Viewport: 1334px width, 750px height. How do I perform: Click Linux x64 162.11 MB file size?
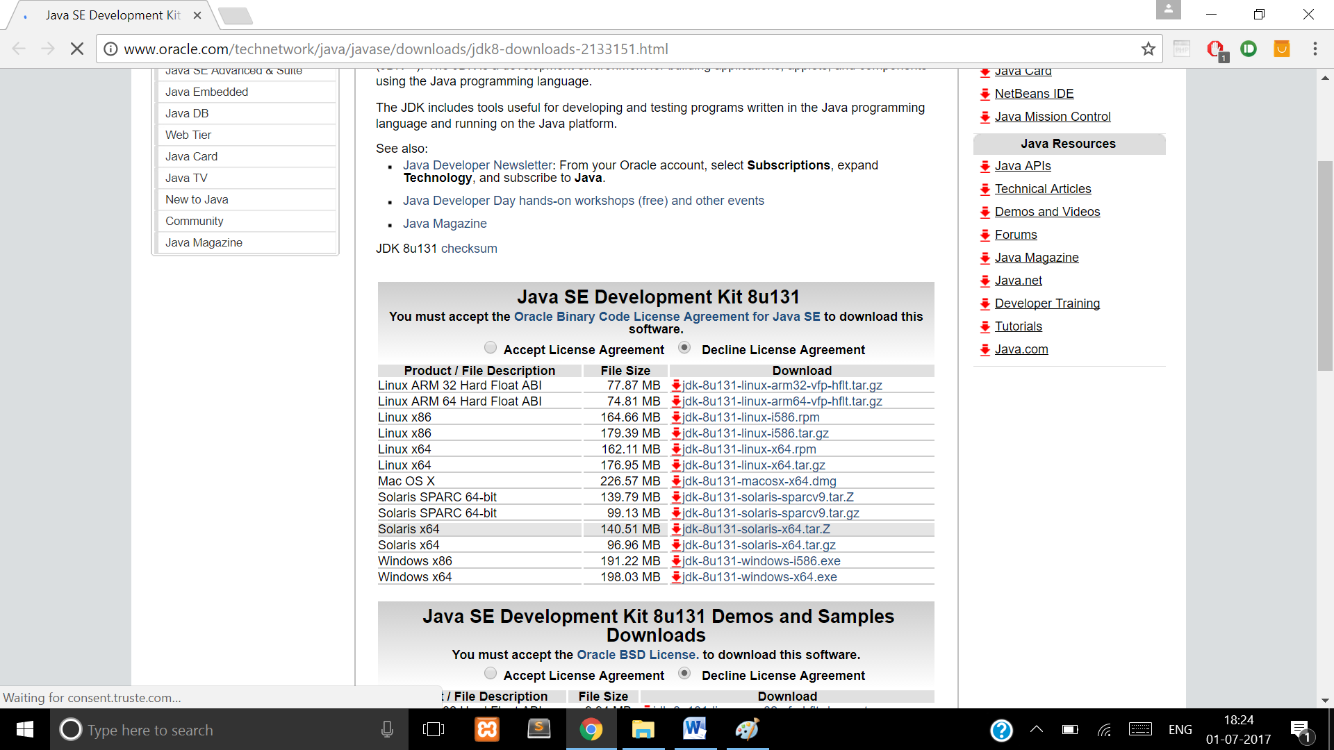click(630, 449)
